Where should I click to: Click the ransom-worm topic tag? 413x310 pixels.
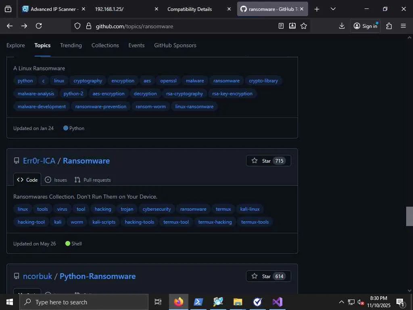pos(151,107)
